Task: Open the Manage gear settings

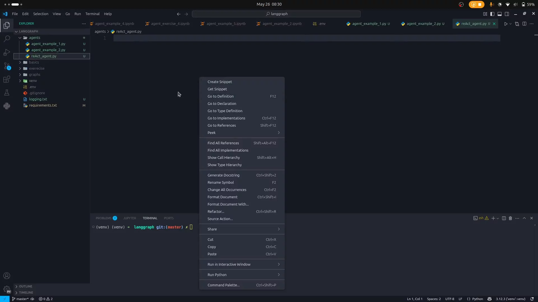Action: 7,289
